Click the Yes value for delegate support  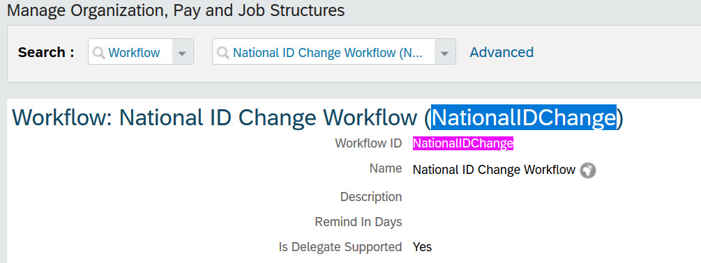[422, 246]
